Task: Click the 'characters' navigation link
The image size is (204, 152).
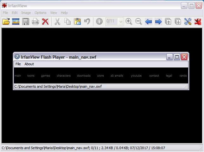Action: point(64,76)
